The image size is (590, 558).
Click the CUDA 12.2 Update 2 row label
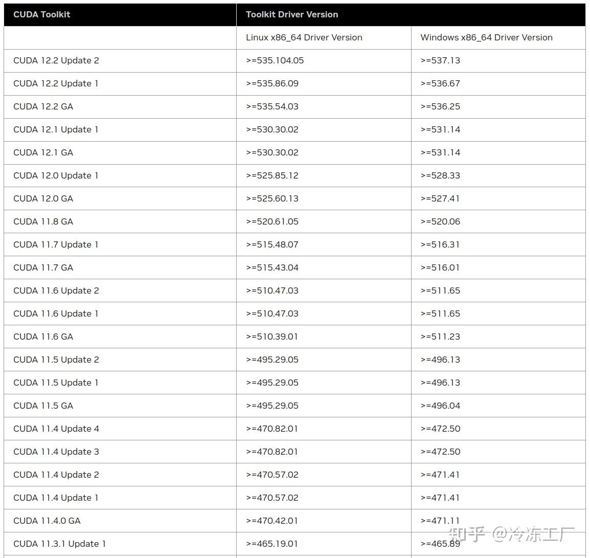pos(56,60)
